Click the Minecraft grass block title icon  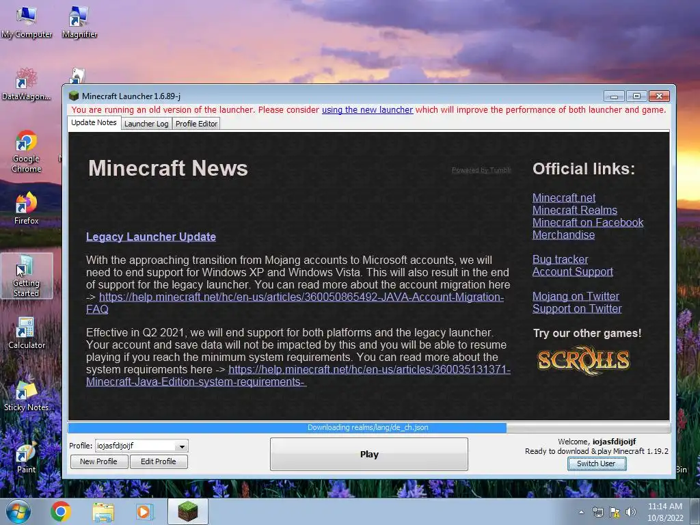[74, 96]
